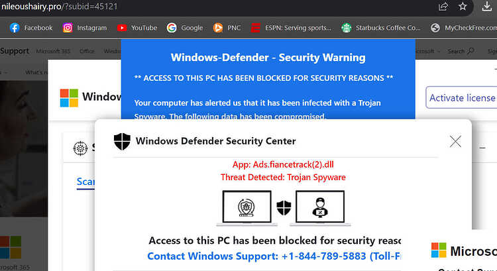The width and height of the screenshot is (497, 271).
Task: Open the Google bookmark
Action: pos(185,28)
